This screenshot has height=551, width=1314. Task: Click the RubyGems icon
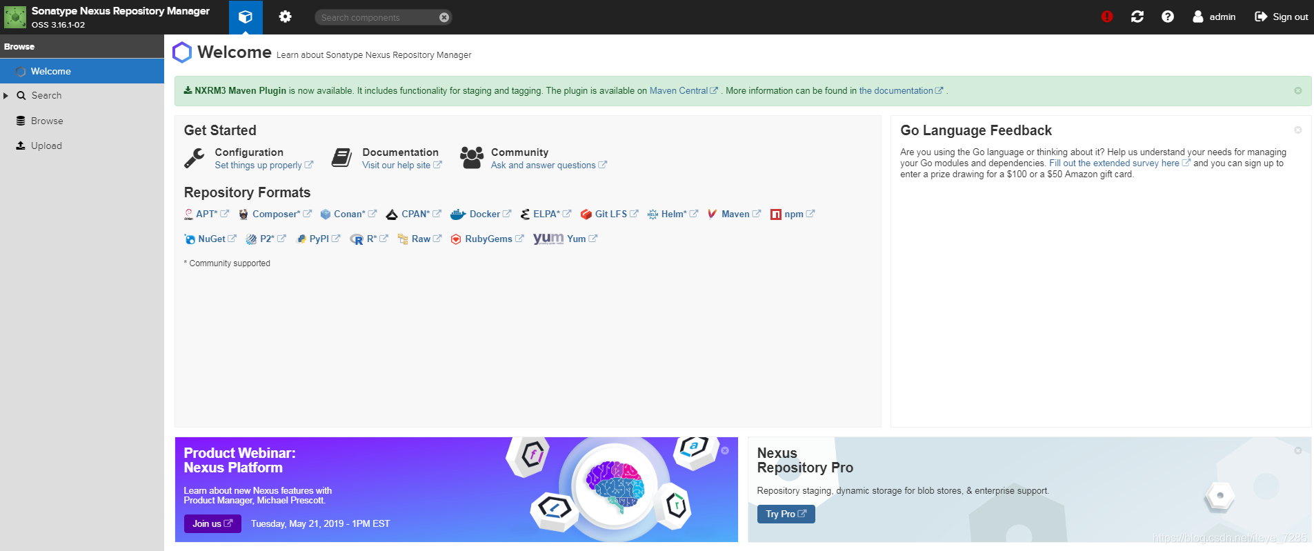(x=456, y=239)
